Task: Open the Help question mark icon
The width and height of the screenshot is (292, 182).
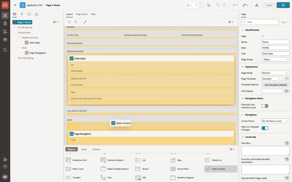Action: (5, 167)
